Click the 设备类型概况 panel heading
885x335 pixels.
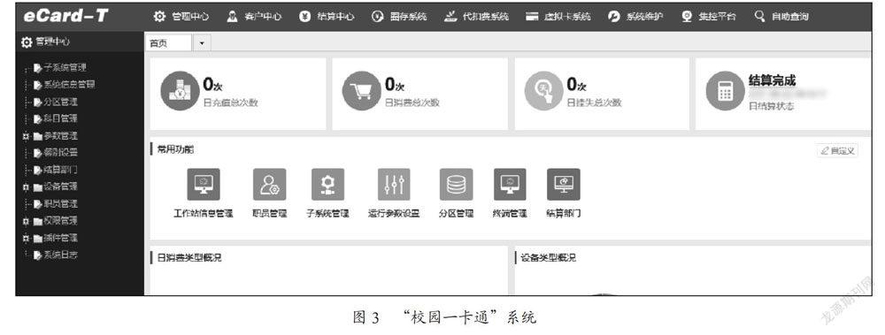coord(549,257)
